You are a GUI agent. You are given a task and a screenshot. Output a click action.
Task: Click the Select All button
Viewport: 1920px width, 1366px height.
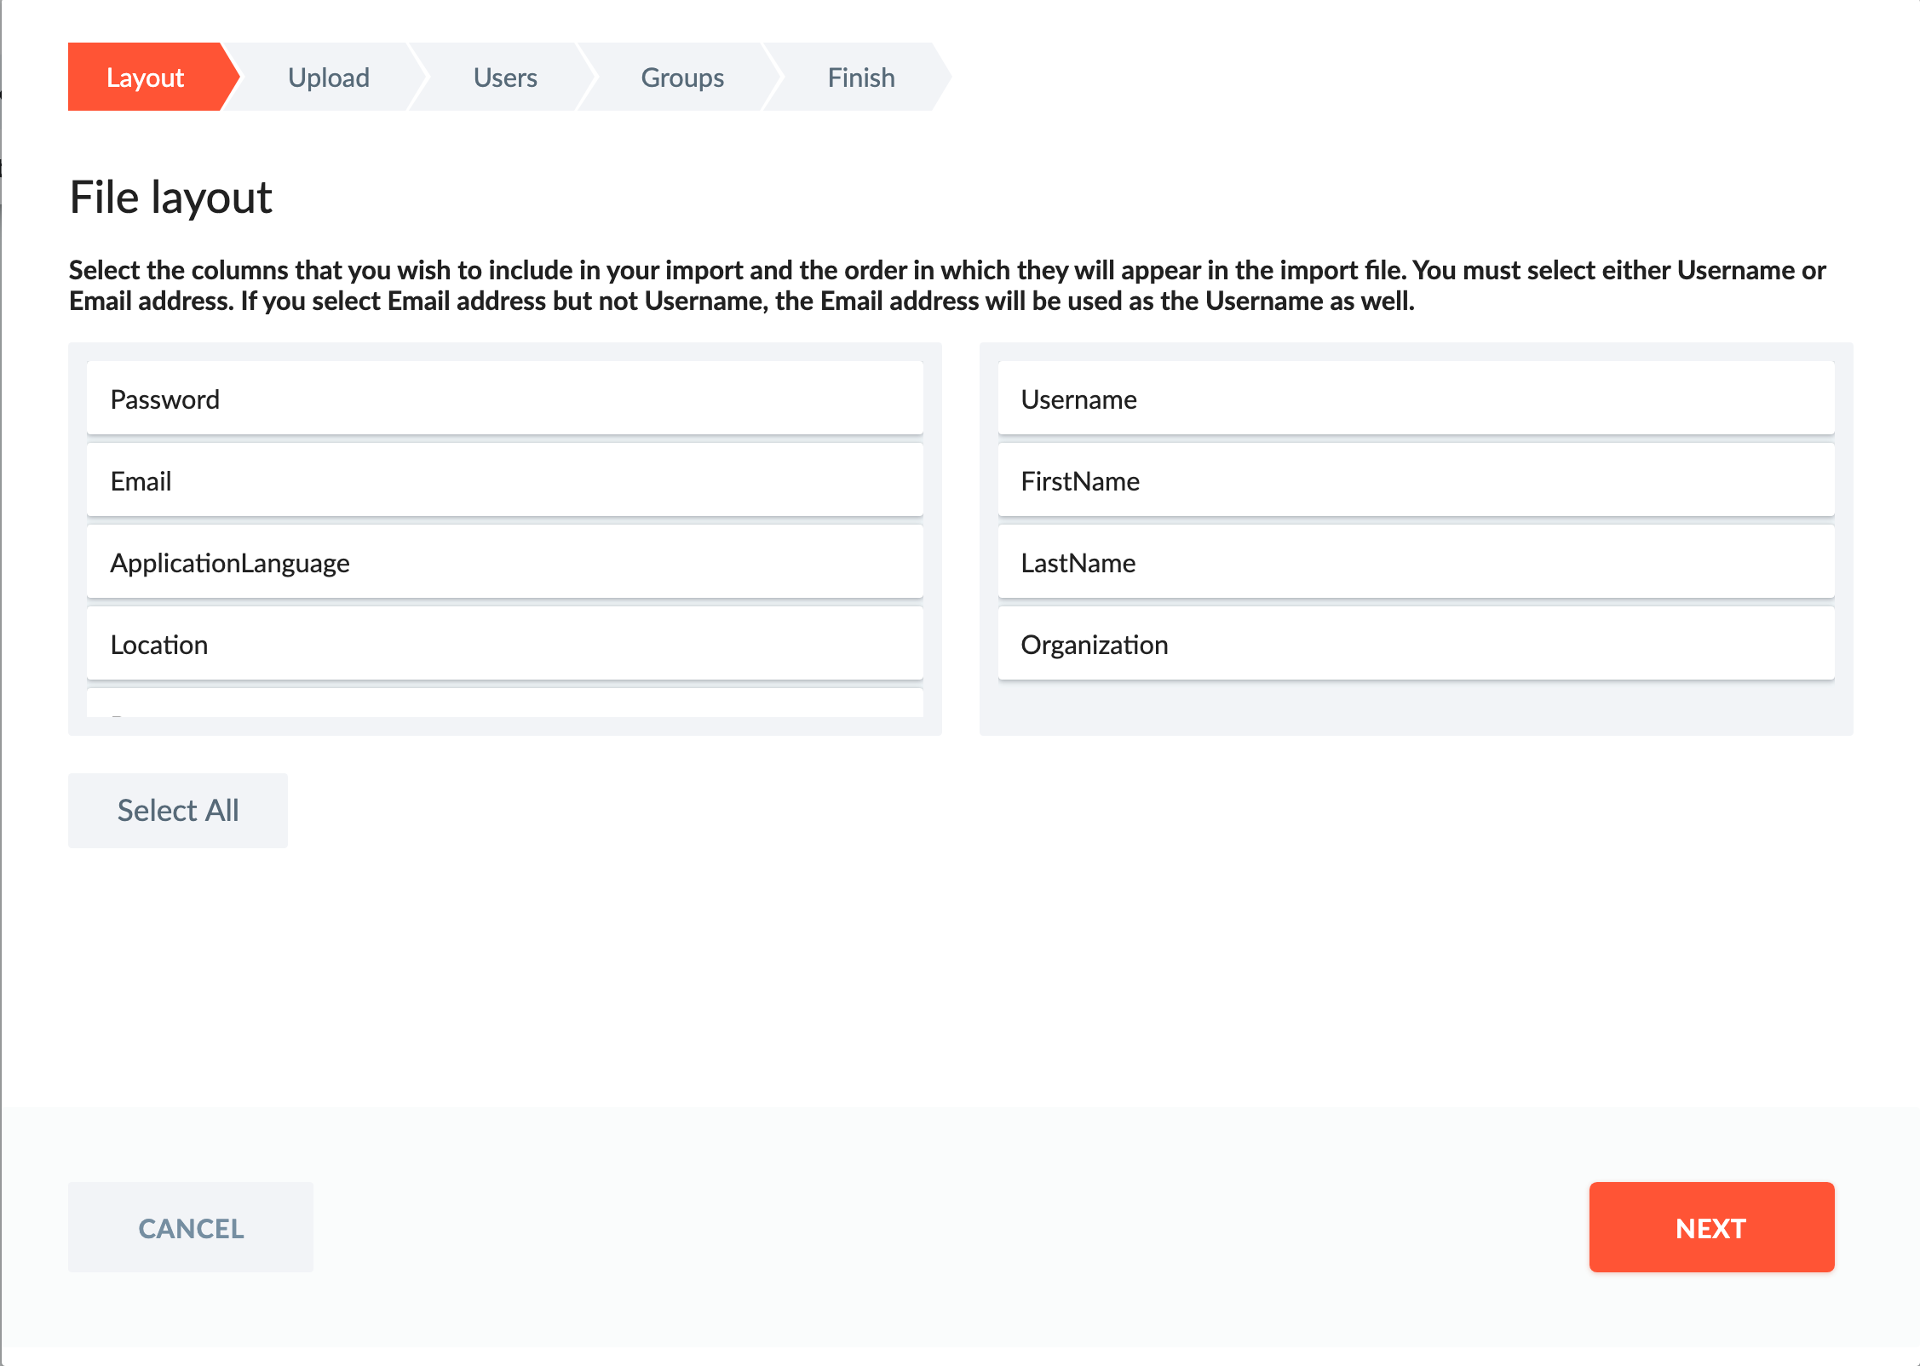pos(177,810)
